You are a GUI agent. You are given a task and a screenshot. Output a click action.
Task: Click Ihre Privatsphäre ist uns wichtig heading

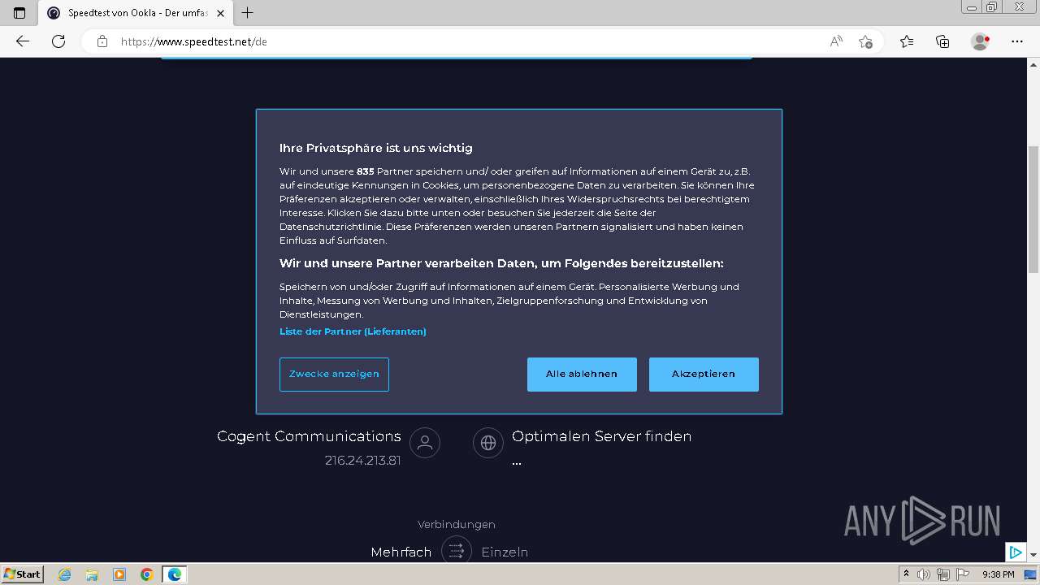375,148
